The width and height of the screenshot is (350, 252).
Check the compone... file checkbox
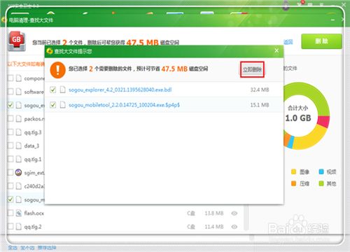point(10,78)
